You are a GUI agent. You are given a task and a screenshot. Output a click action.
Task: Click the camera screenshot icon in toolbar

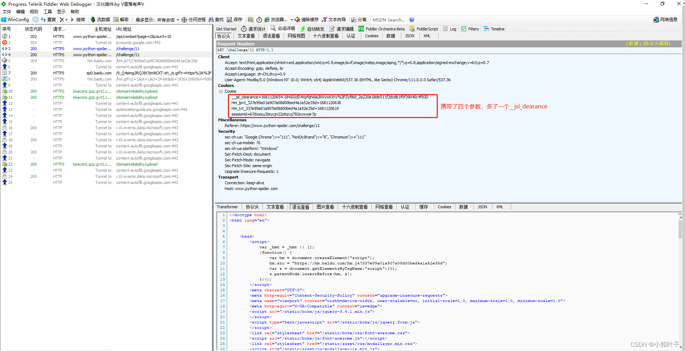251,20
